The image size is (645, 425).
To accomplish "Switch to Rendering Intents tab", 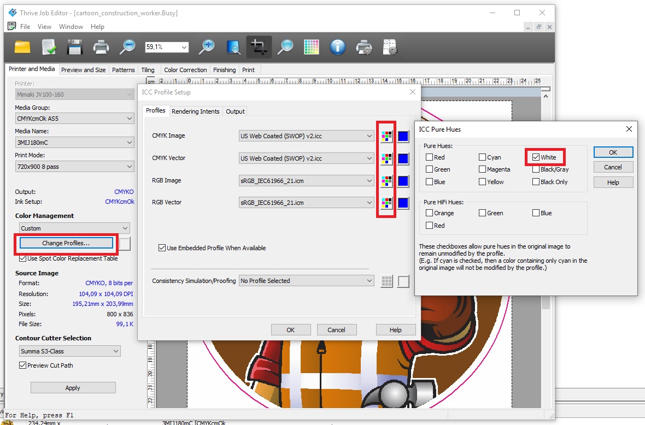I will [195, 111].
